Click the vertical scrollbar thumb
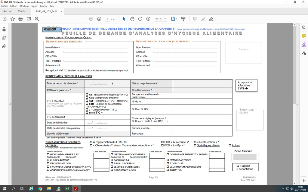This screenshot has width=308, height=192. pos(294,65)
